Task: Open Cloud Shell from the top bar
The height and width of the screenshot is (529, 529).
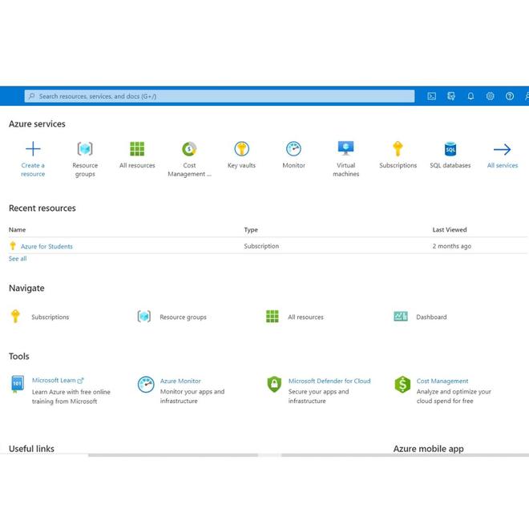Action: pos(431,96)
